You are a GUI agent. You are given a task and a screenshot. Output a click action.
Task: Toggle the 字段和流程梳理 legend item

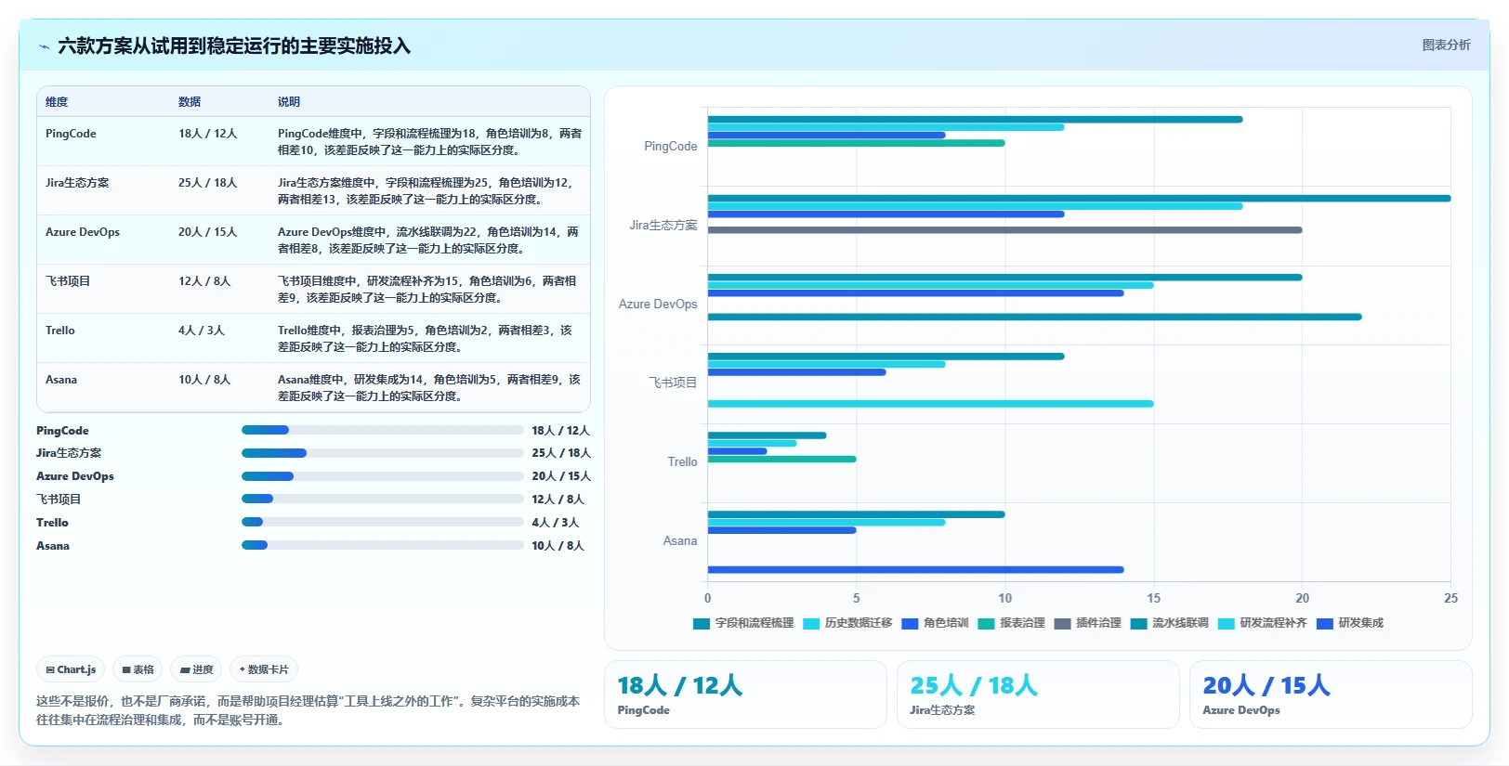(x=743, y=623)
